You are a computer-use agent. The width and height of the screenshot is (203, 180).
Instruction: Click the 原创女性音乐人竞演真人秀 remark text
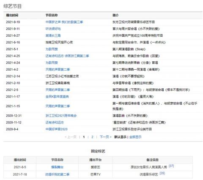tap(149, 167)
